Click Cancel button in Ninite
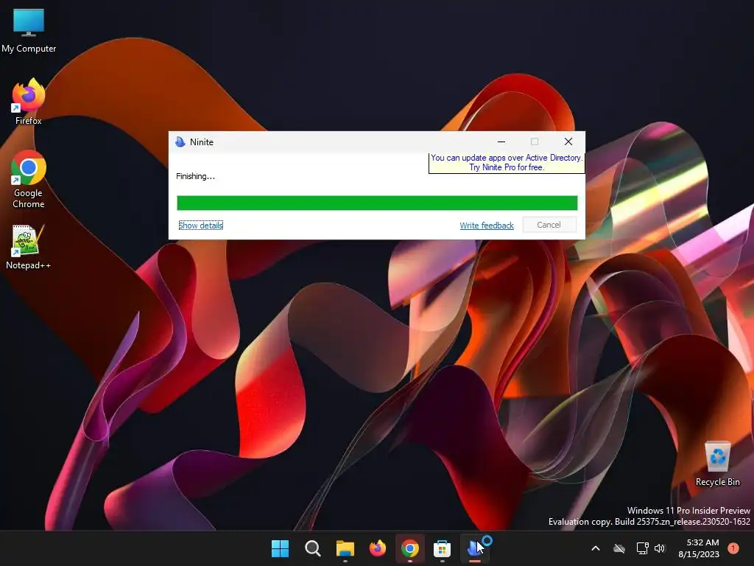The width and height of the screenshot is (754, 566). coord(549,225)
